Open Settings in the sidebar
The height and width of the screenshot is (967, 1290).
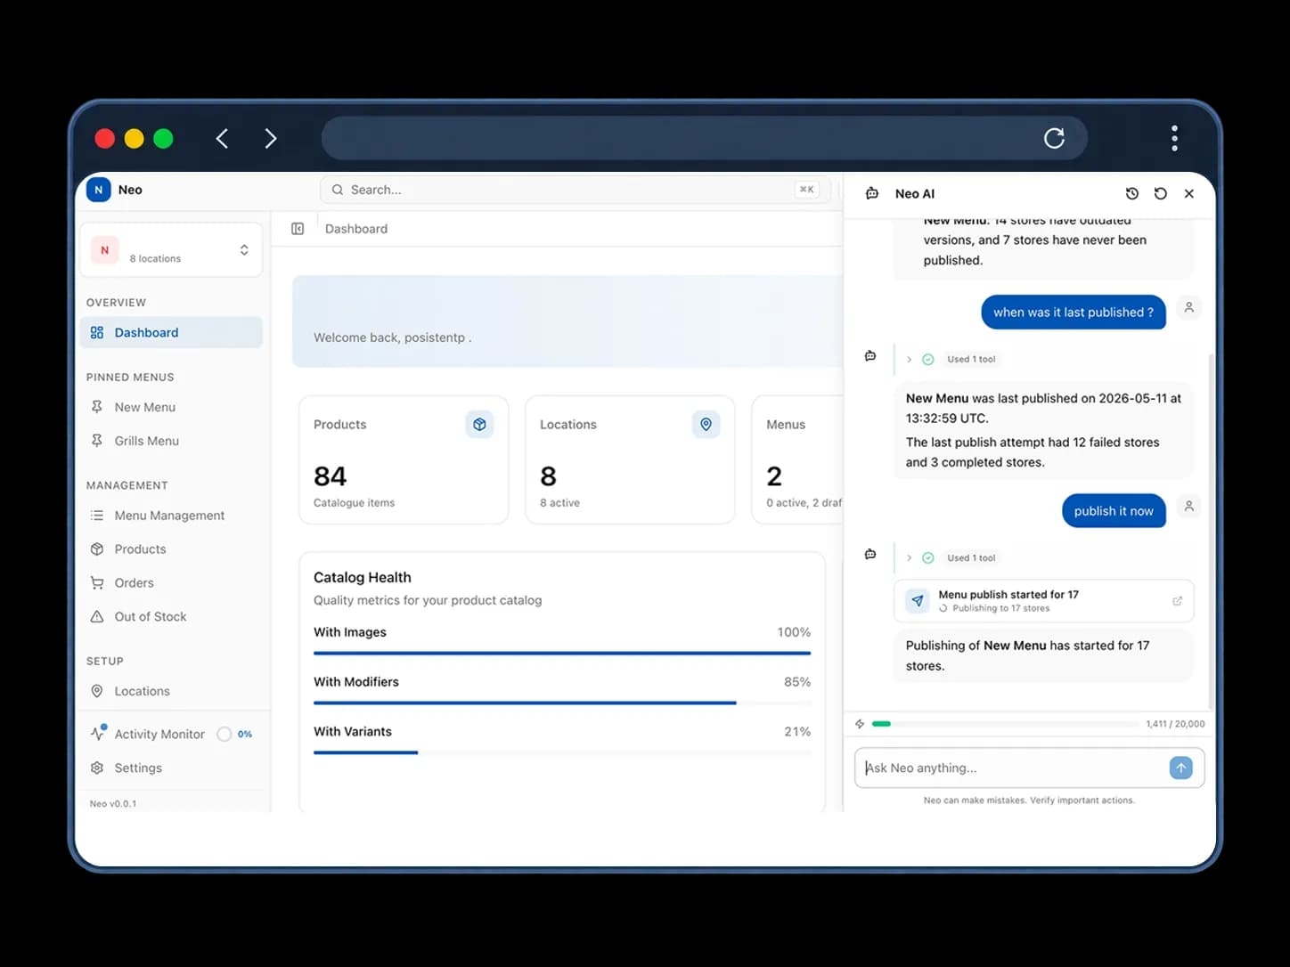point(172,768)
